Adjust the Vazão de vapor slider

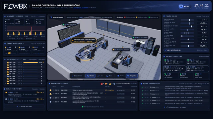point(187,20)
